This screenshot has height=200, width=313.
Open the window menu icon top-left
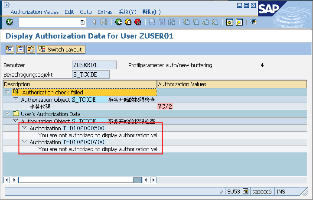(x=7, y=5)
